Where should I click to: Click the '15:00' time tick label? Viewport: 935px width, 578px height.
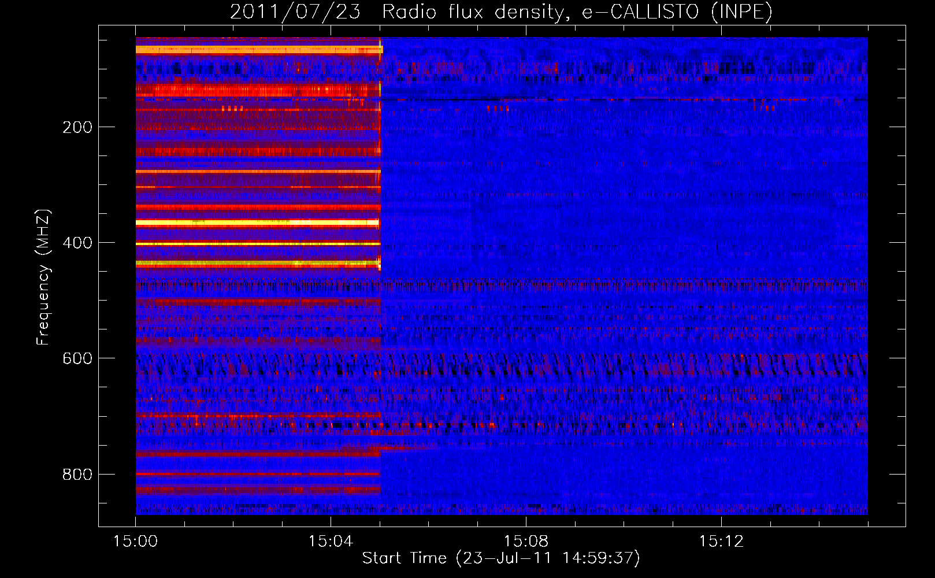point(135,541)
